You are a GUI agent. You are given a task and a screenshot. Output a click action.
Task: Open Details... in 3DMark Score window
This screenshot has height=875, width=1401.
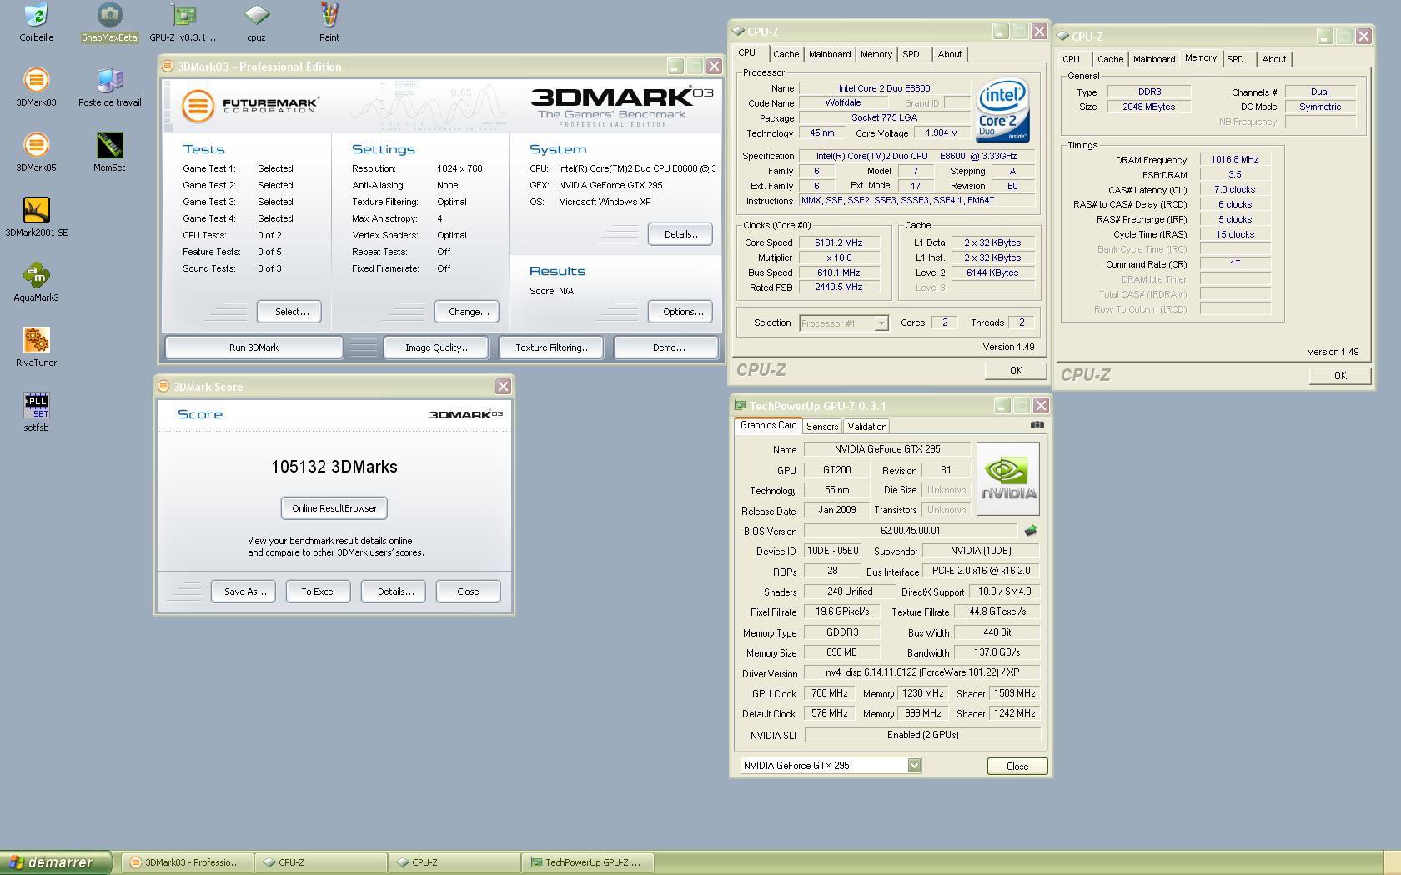point(394,592)
